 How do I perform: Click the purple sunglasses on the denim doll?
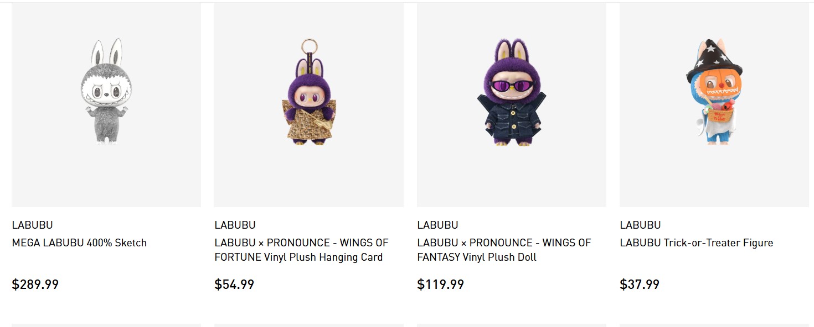[x=511, y=86]
